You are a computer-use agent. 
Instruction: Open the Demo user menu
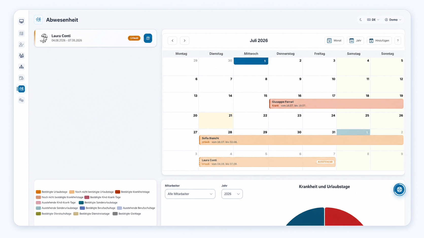click(393, 20)
